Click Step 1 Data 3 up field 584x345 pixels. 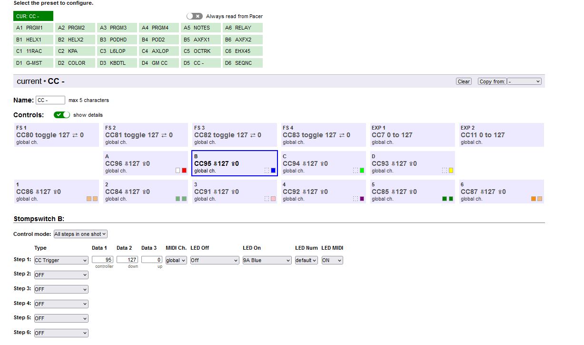(x=152, y=260)
